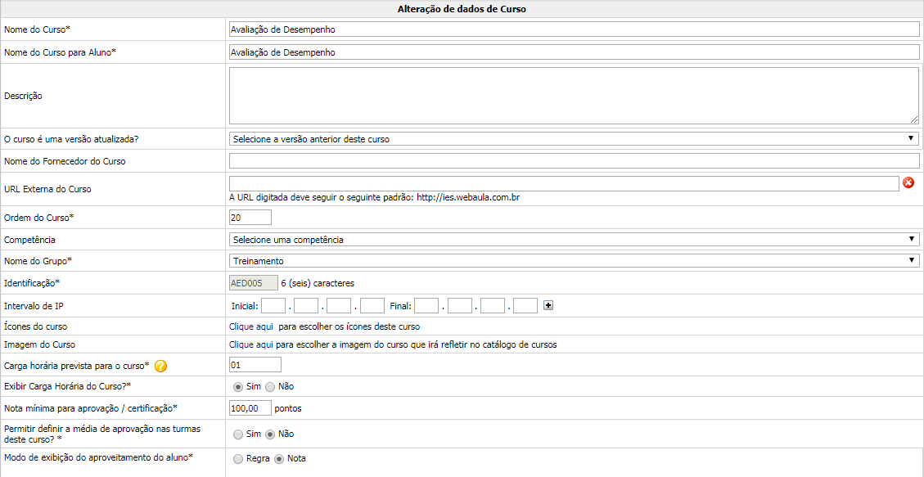Click the first Inicial IP octet box

pyautogui.click(x=273, y=306)
